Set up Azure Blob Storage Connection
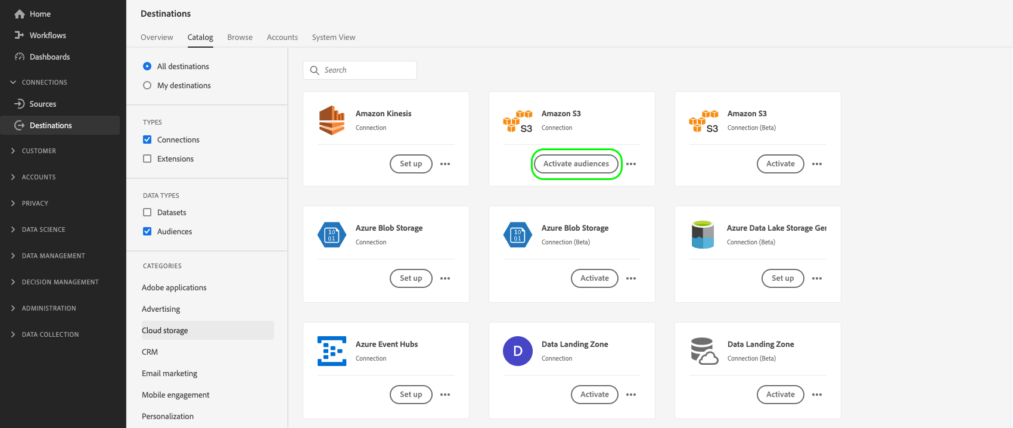The image size is (1013, 428). point(411,278)
